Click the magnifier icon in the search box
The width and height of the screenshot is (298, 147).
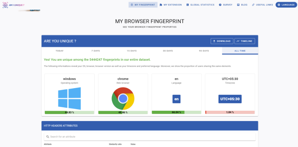click(47, 137)
